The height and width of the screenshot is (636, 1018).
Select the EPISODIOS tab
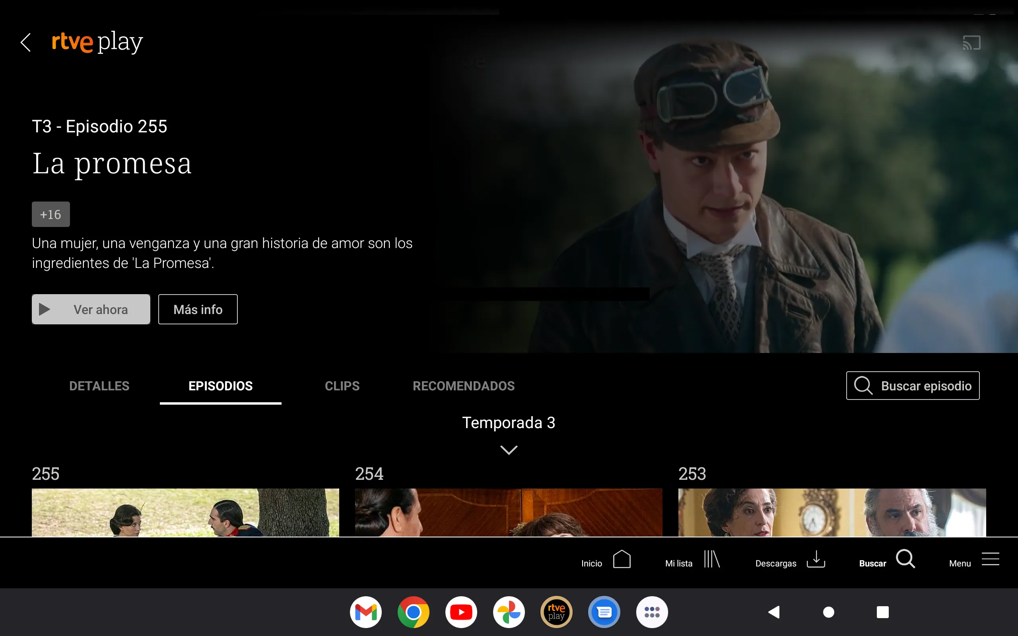click(219, 386)
